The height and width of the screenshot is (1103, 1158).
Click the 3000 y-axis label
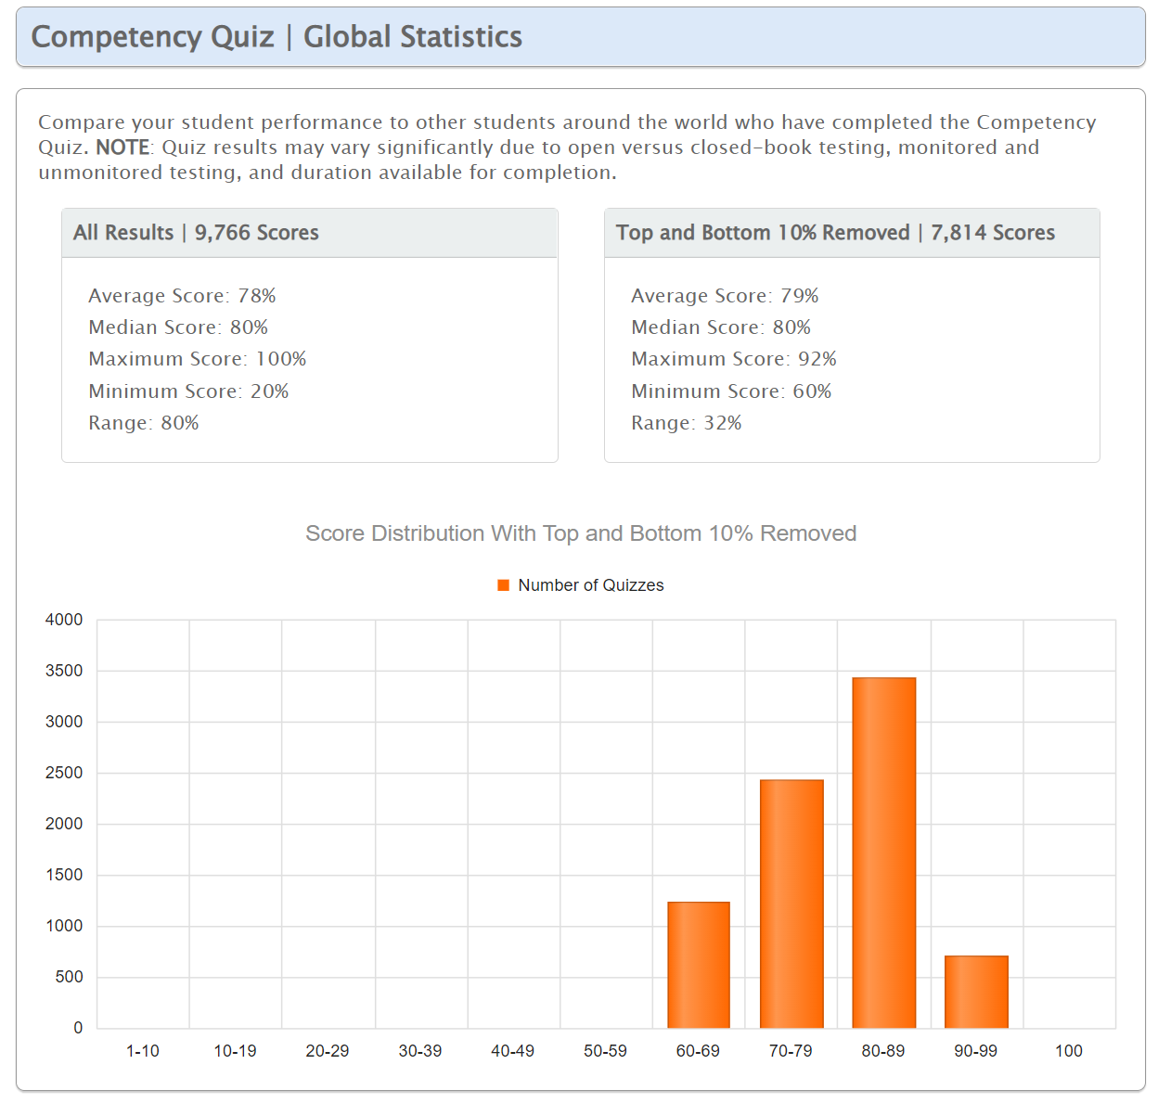tap(64, 722)
